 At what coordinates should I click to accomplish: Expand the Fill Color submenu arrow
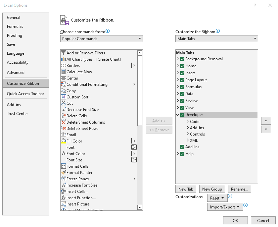(134, 141)
